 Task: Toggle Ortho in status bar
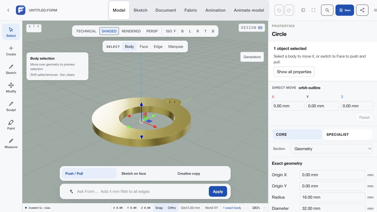coord(172,208)
